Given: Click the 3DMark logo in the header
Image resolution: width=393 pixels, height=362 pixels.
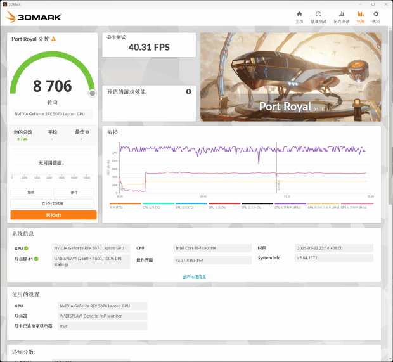Looking at the screenshot, I should pyautogui.click(x=34, y=17).
